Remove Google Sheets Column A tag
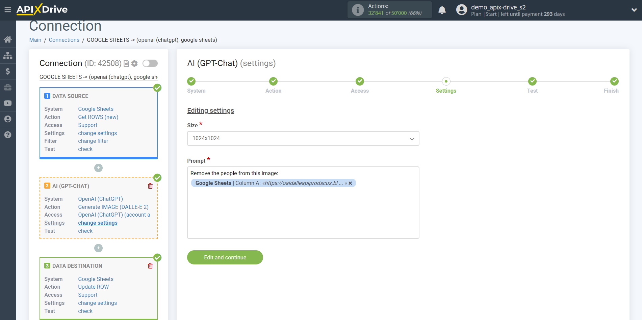 pyautogui.click(x=350, y=183)
